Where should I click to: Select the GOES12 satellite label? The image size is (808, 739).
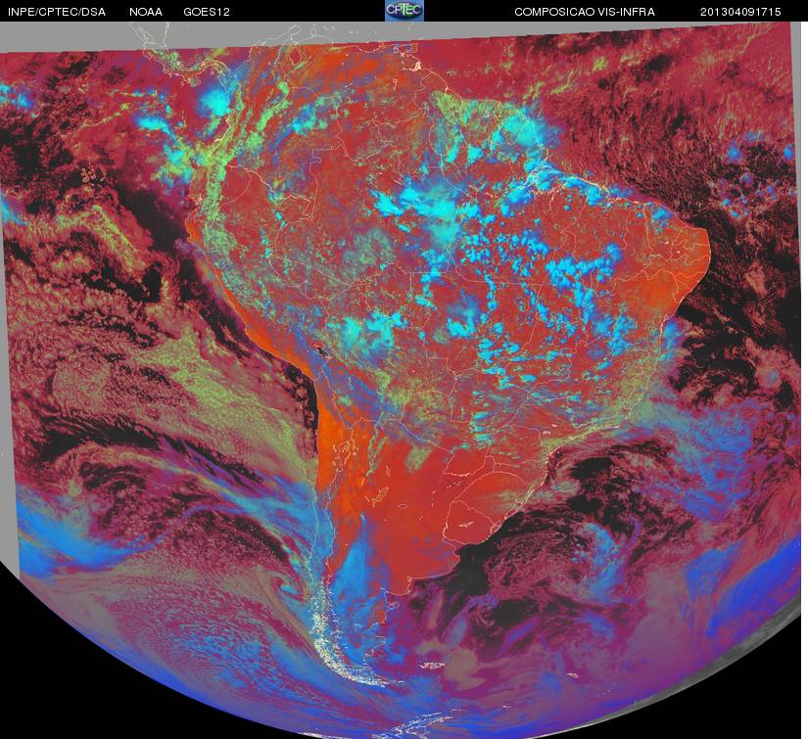pyautogui.click(x=207, y=12)
